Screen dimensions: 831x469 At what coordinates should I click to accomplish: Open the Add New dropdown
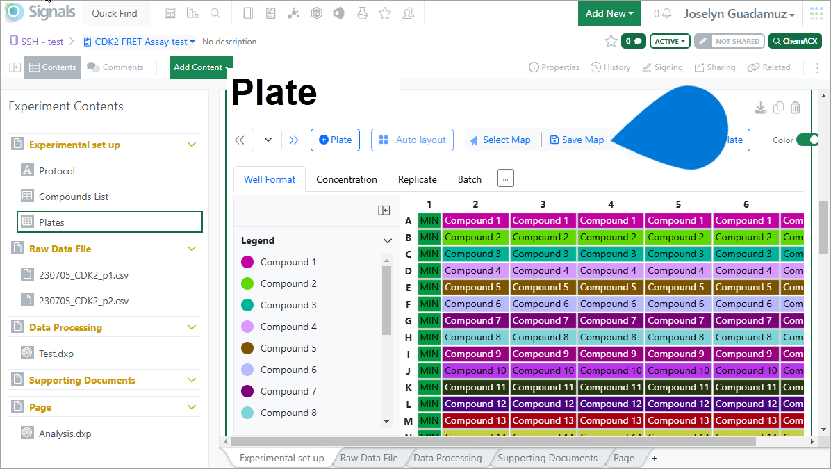coord(609,13)
